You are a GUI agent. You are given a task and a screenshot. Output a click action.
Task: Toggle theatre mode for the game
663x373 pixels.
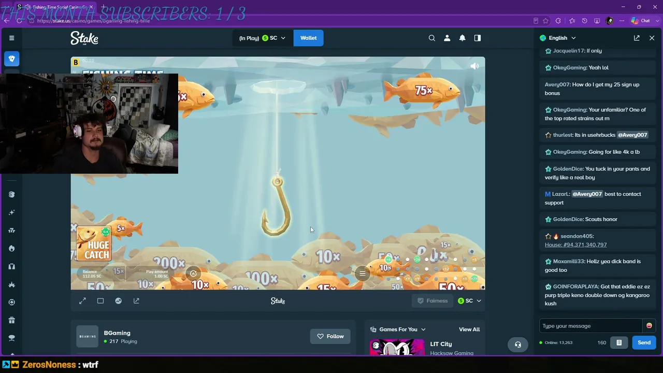coord(100,301)
